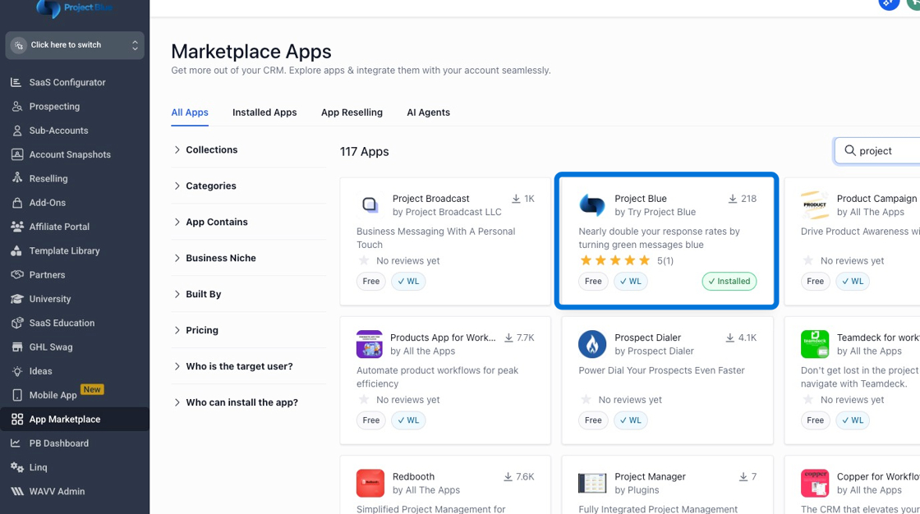The height and width of the screenshot is (514, 920).
Task: Click the Affiliate Portal sidebar icon
Action: click(x=16, y=227)
